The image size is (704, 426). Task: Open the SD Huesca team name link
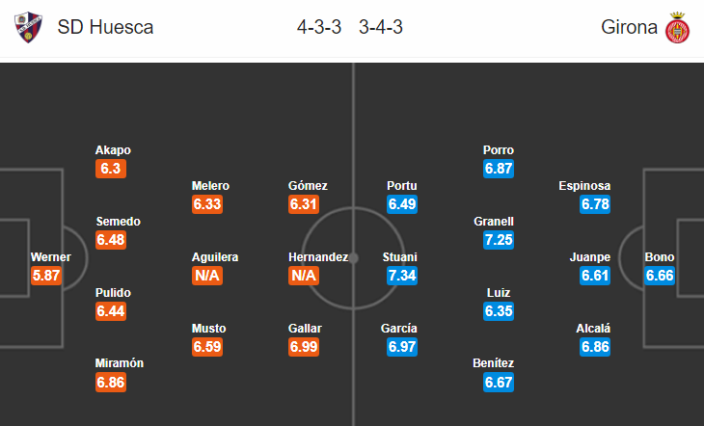click(105, 27)
